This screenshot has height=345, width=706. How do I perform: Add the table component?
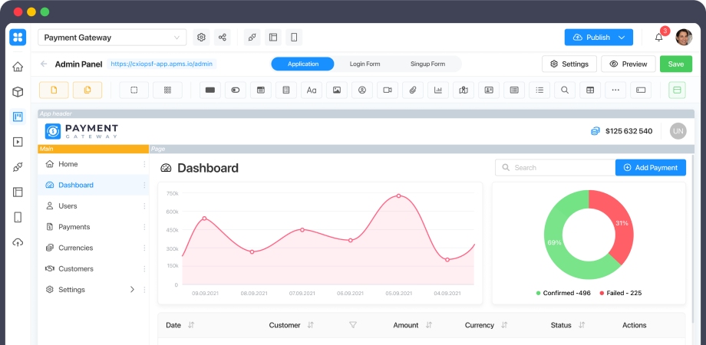[x=590, y=90]
